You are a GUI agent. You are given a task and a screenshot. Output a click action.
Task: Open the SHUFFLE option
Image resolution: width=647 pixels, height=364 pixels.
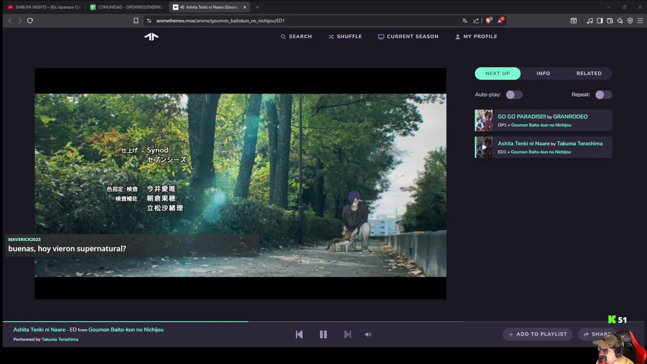[345, 36]
